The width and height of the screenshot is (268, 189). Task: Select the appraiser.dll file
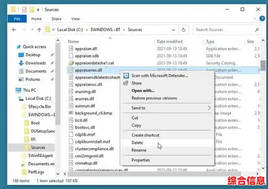(x=86, y=49)
